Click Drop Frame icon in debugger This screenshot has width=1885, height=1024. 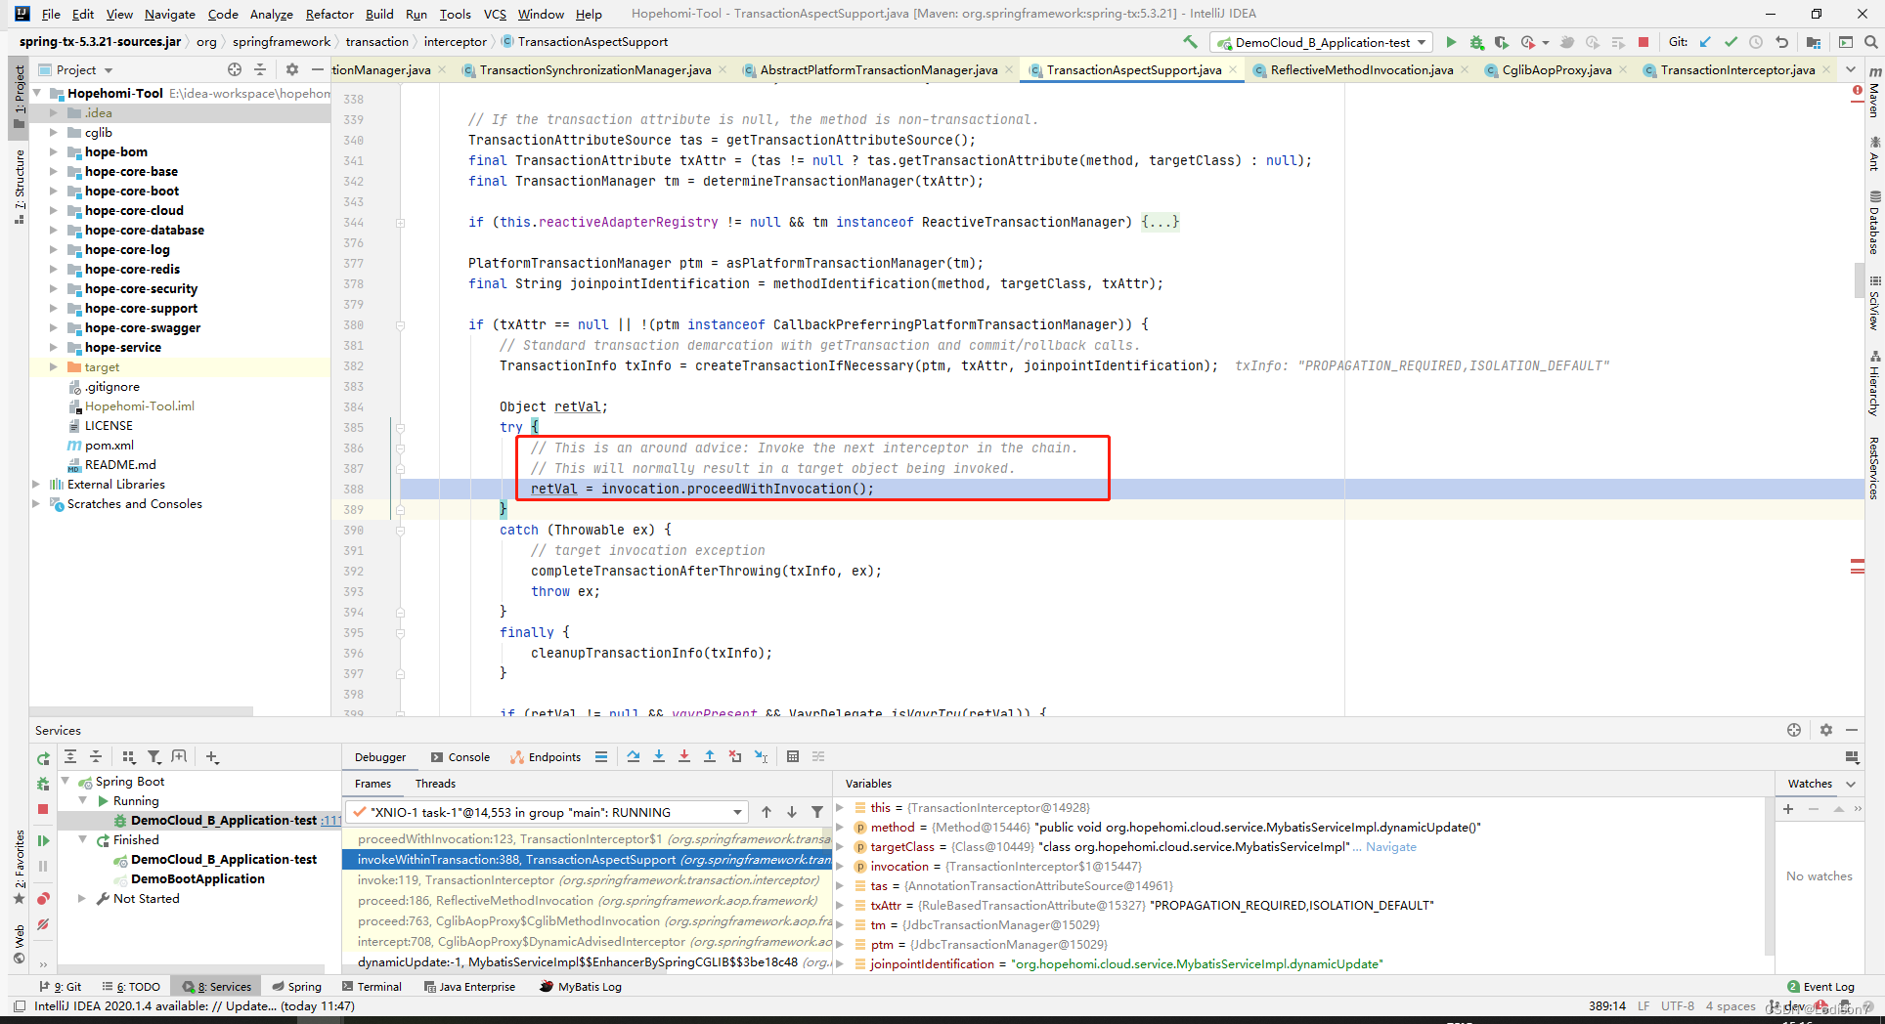coord(735,756)
